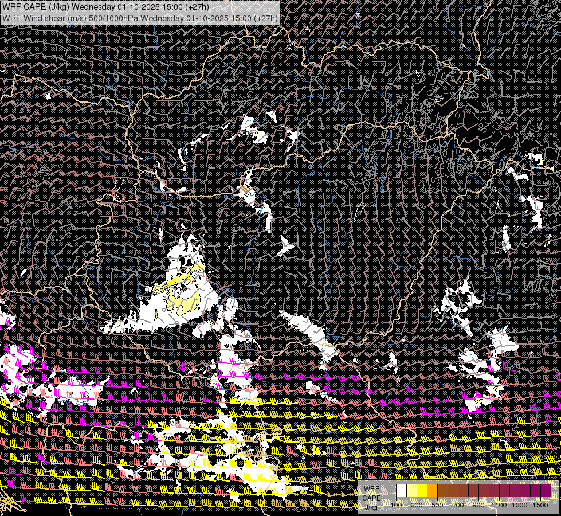Click the '1100' legend value
This screenshot has width=561, height=516.
(499, 505)
